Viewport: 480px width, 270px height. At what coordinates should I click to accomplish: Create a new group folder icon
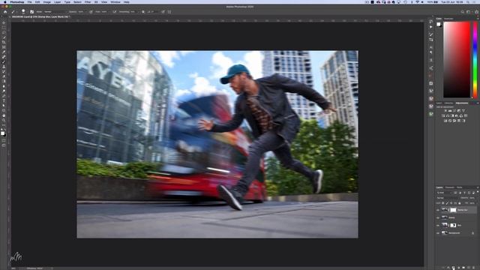tap(463, 268)
